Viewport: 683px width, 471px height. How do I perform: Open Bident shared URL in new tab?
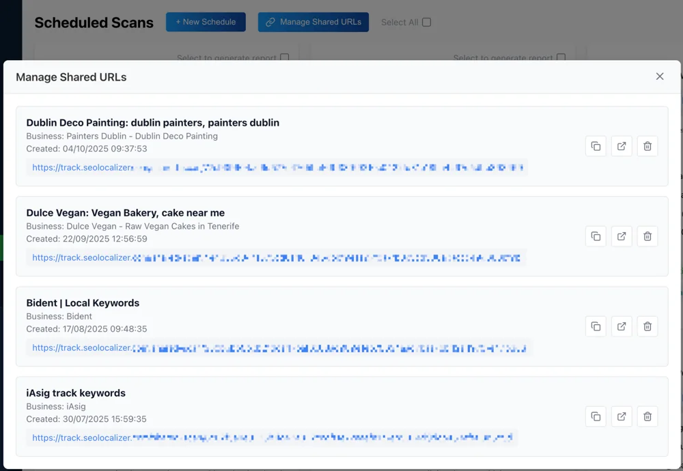tap(622, 326)
